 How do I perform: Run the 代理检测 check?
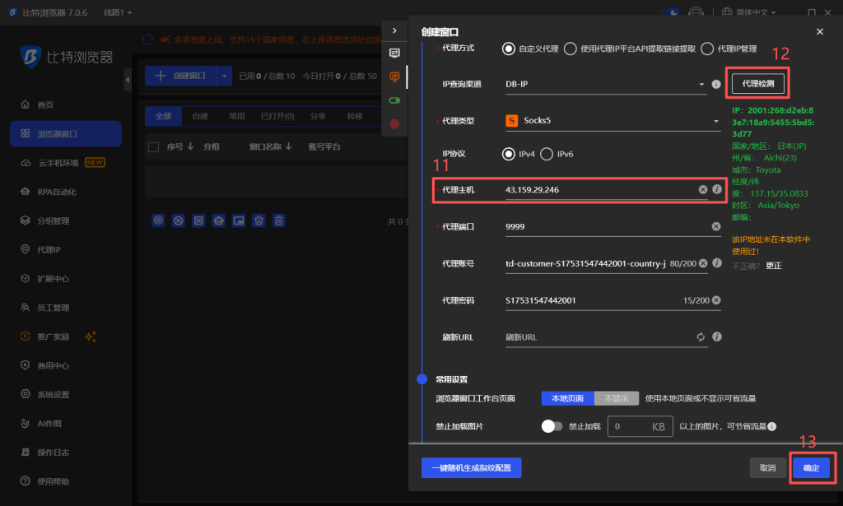tap(757, 84)
